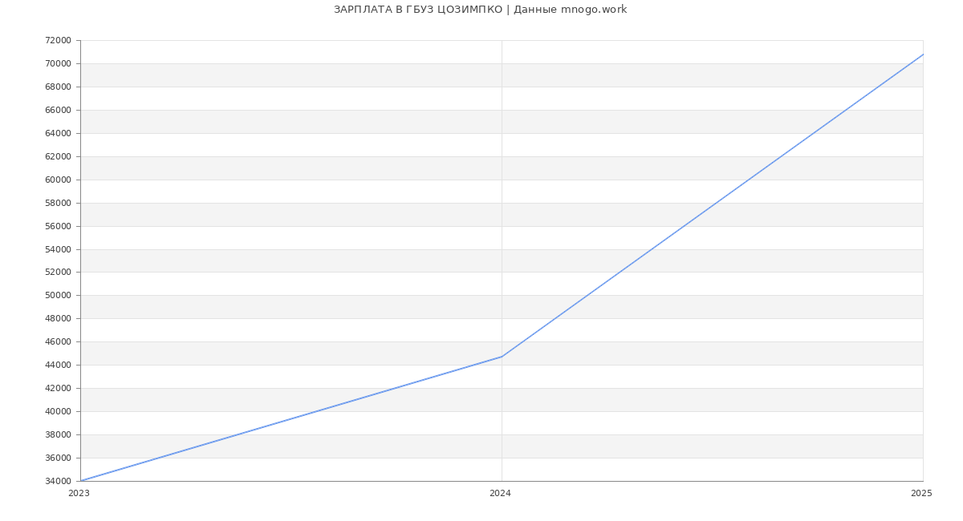
Task: Click the 40000 y-axis label
Action: (x=59, y=412)
